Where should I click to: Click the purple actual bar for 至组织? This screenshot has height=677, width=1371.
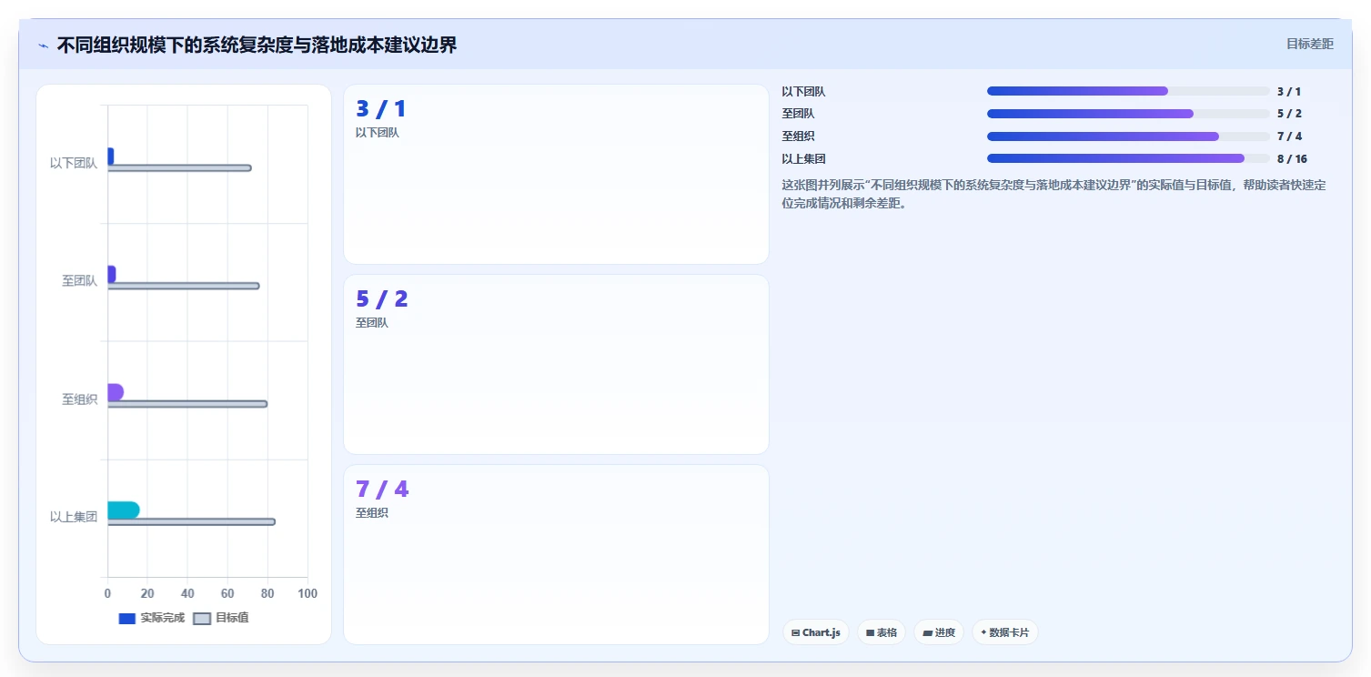click(x=115, y=392)
